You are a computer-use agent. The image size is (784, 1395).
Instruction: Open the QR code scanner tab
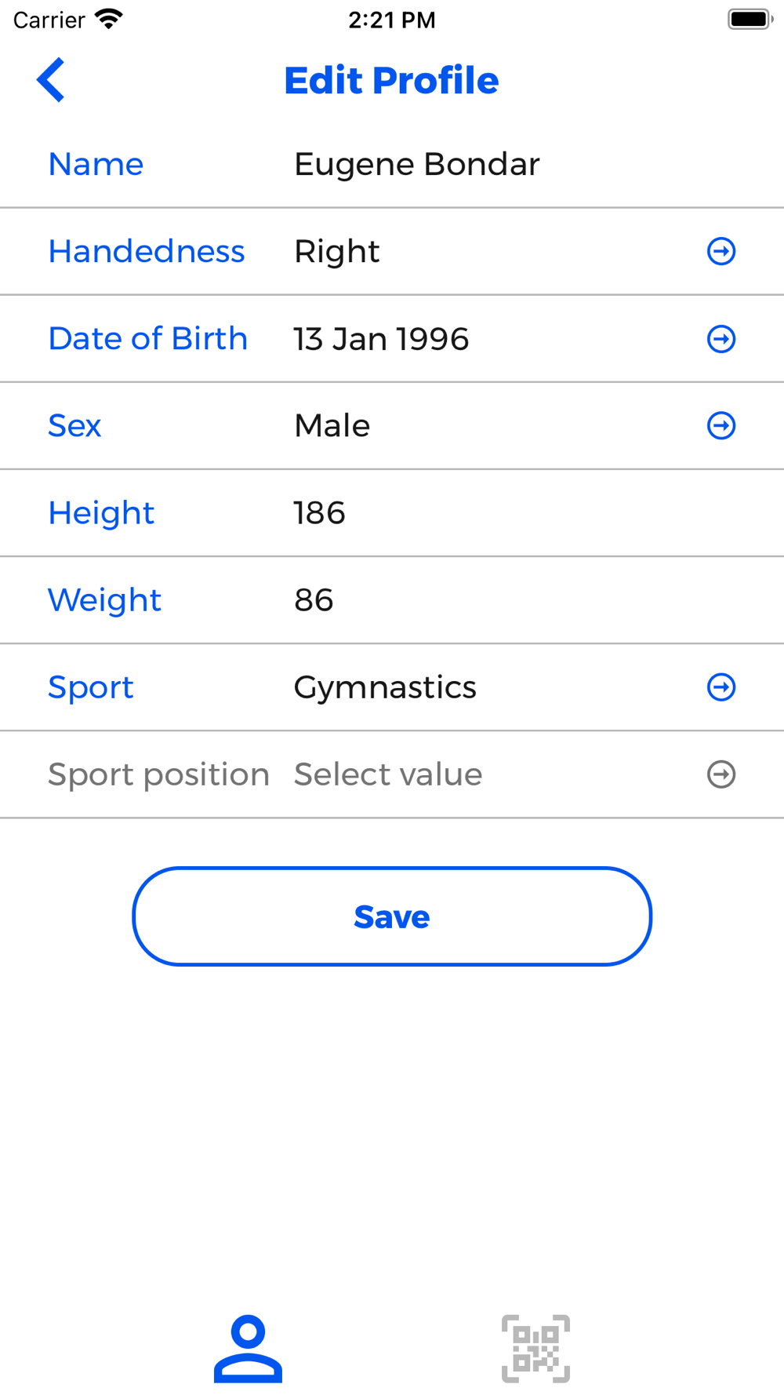click(535, 1349)
